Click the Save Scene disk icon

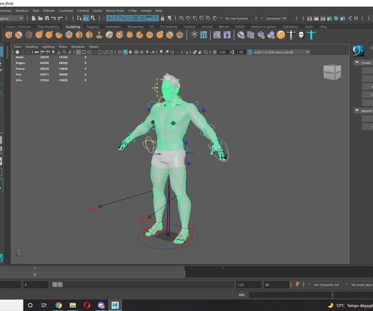point(47,18)
